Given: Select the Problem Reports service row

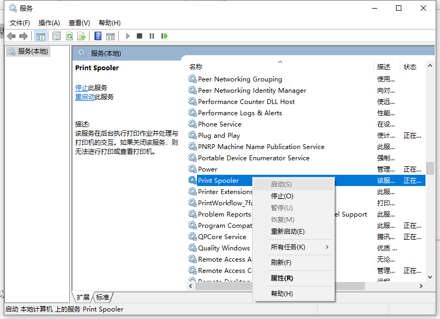Looking at the screenshot, I should point(220,214).
